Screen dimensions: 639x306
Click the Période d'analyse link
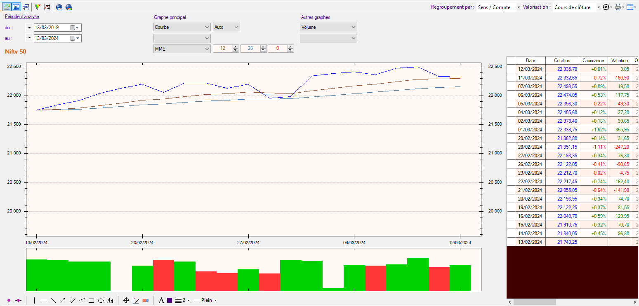pyautogui.click(x=22, y=16)
